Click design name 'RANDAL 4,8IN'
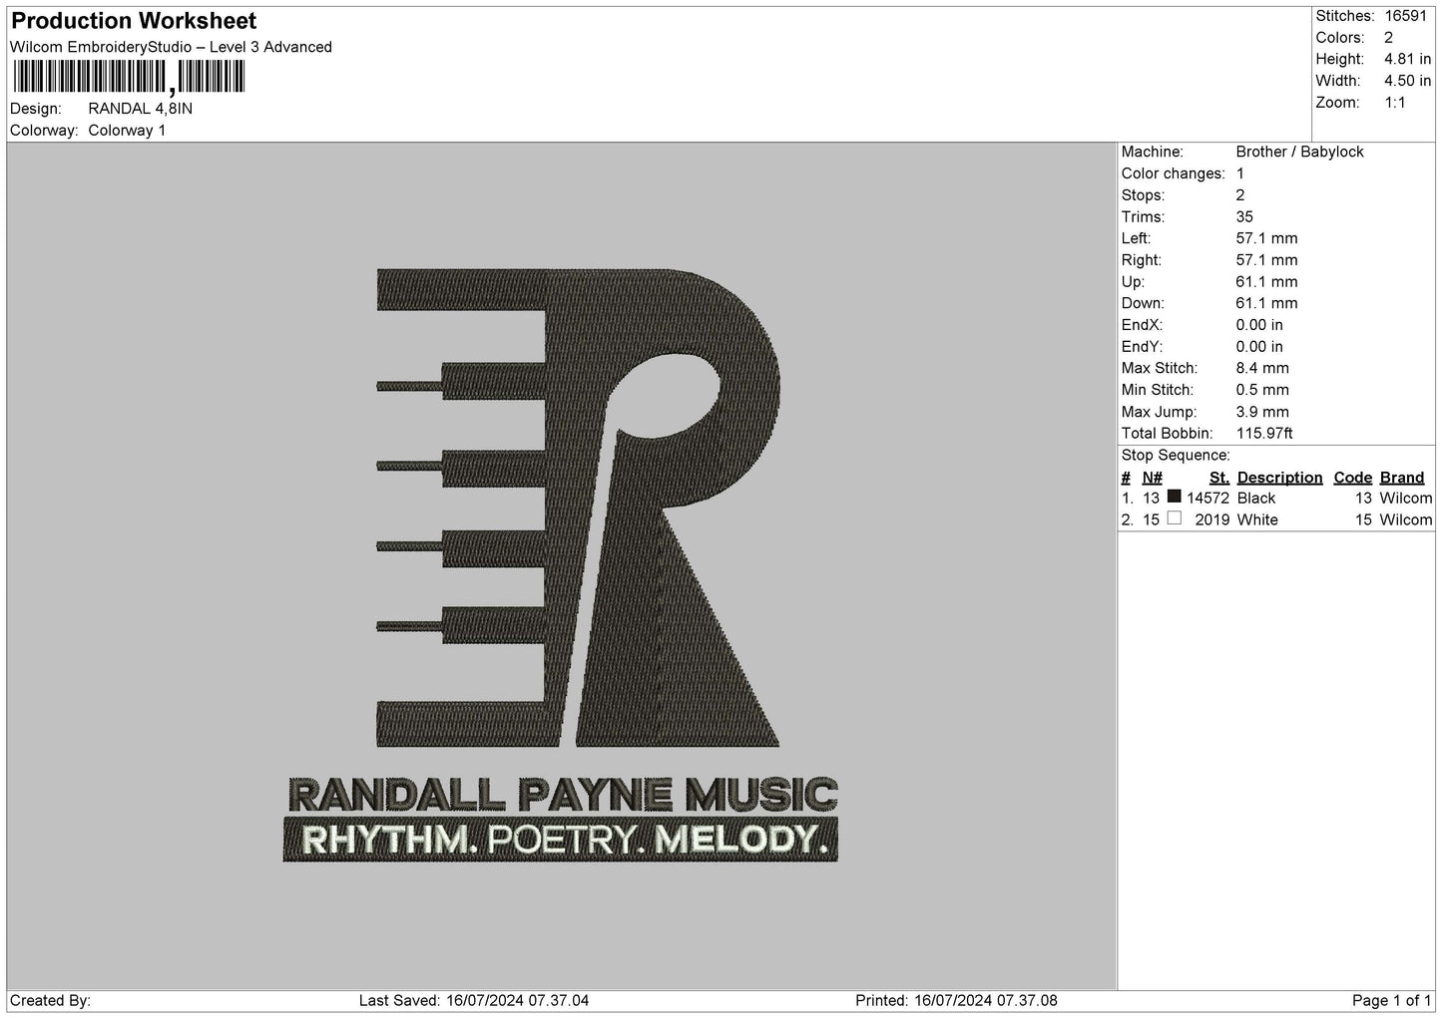The height and width of the screenshot is (1018, 1442). (141, 109)
